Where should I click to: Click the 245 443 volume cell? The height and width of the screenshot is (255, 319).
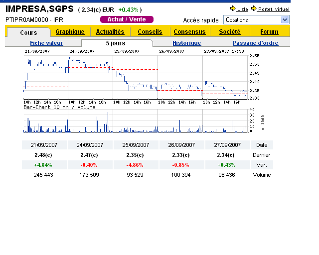tap(43, 175)
